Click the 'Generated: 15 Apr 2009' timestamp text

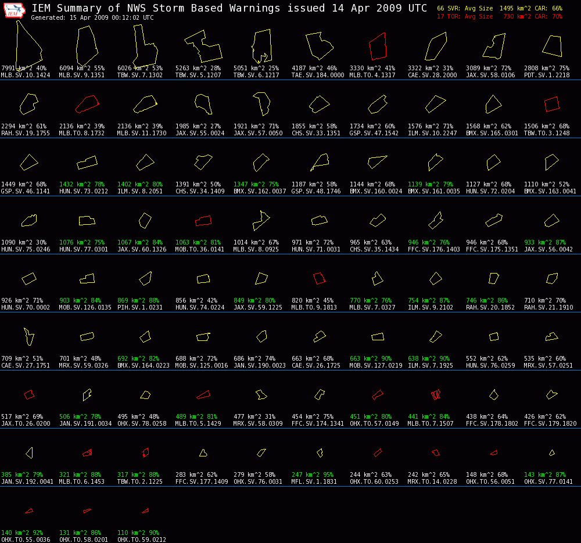pos(92,18)
